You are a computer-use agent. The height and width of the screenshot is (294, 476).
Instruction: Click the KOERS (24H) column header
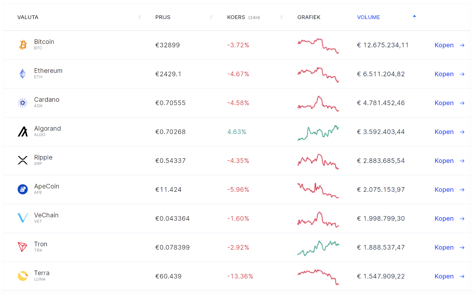coord(243,17)
